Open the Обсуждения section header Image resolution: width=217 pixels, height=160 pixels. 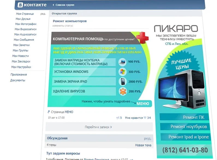tap(57, 138)
